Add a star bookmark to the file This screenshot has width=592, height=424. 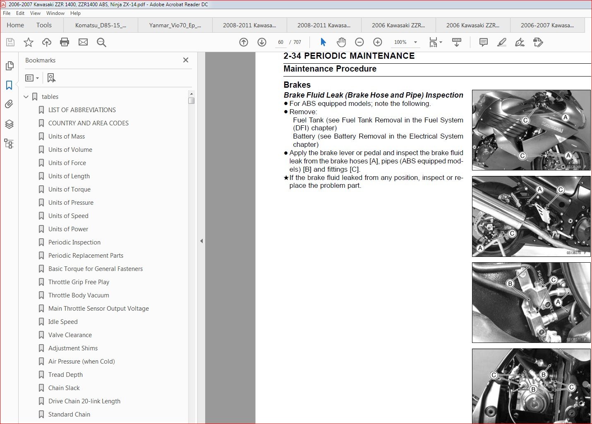click(x=29, y=42)
